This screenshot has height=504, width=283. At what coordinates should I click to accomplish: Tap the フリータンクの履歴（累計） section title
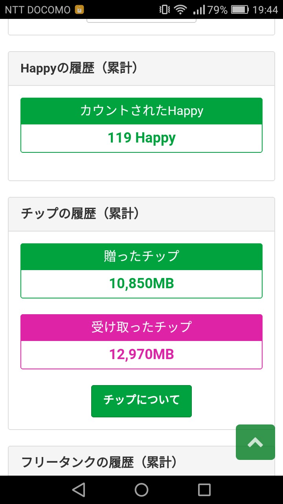pos(99,462)
